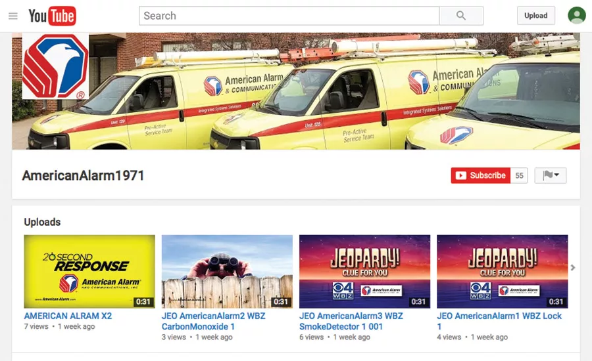Viewport: 592px width, 361px height.
Task: Open the SmokeDetector Jeopardy thumbnail
Action: [364, 271]
